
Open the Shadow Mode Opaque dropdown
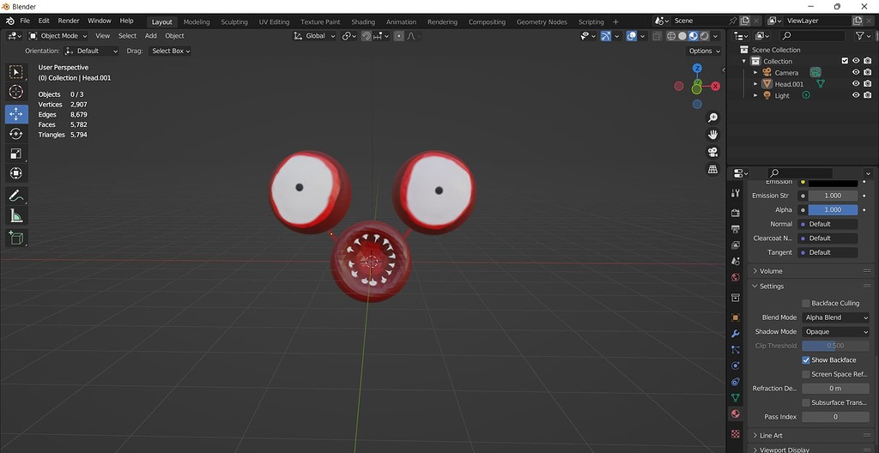835,332
